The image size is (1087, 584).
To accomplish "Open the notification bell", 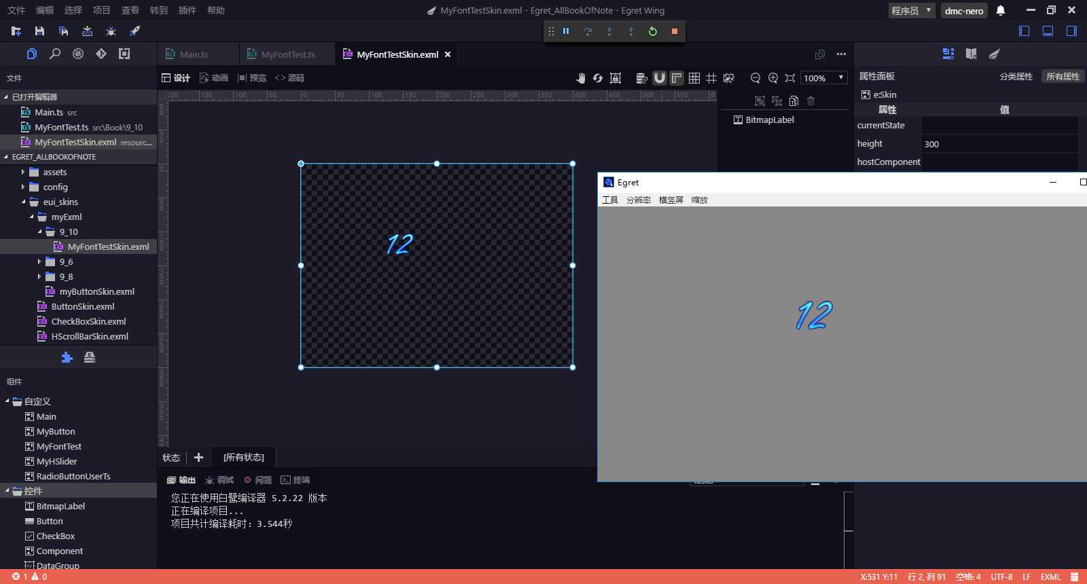I will pyautogui.click(x=1001, y=10).
